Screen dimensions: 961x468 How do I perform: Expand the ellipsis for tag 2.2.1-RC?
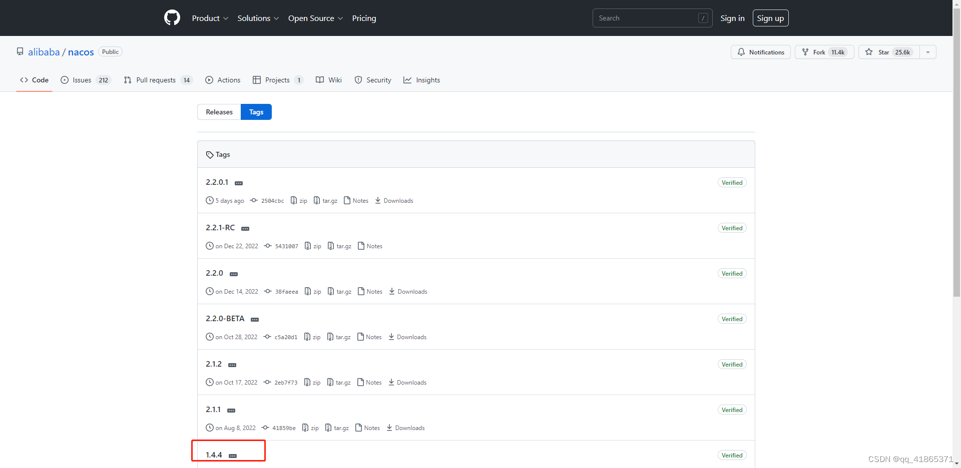click(x=245, y=229)
